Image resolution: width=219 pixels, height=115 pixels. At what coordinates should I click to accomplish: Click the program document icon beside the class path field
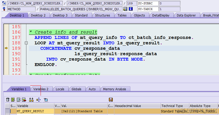[4, 3]
